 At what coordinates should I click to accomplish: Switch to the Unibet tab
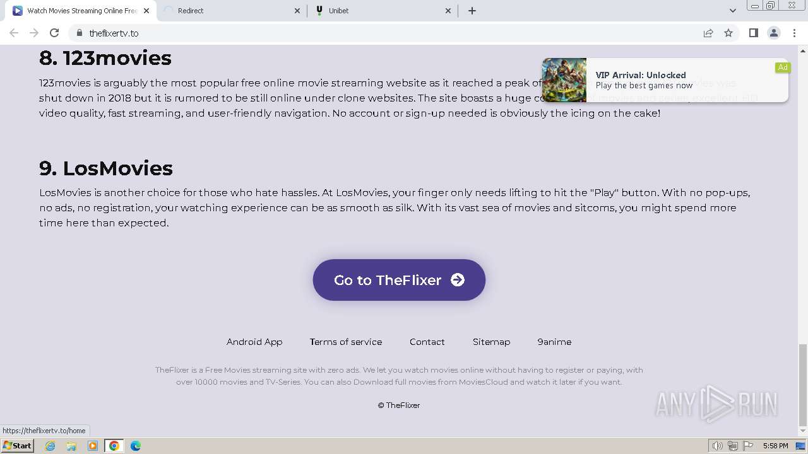[383, 11]
